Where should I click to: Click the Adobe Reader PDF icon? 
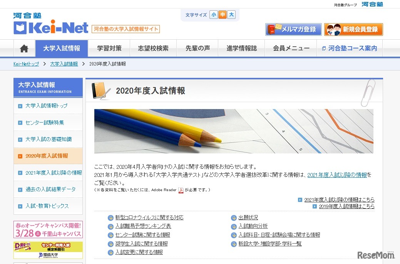pyautogui.click(x=181, y=190)
